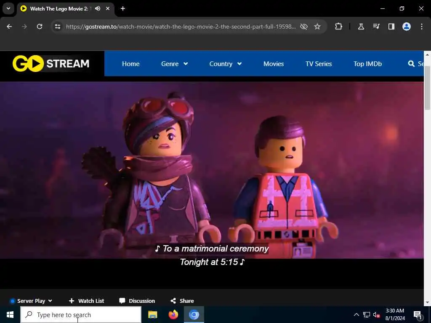Image resolution: width=431 pixels, height=323 pixels.
Task: Click the address bar URL
Action: coord(181,26)
